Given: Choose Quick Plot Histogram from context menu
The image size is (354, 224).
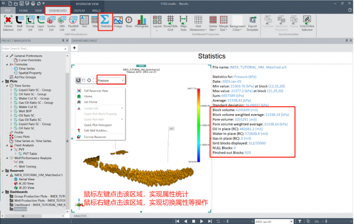Looking at the screenshot, I should coord(98,125).
